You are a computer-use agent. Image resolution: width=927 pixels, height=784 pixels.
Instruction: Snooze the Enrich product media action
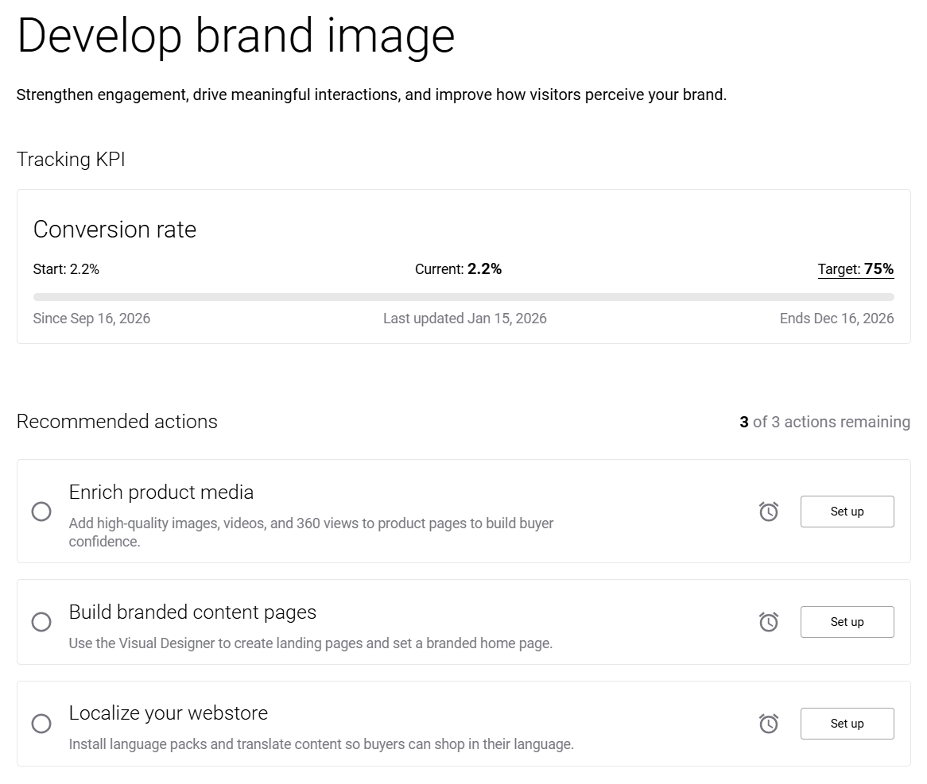coord(769,511)
